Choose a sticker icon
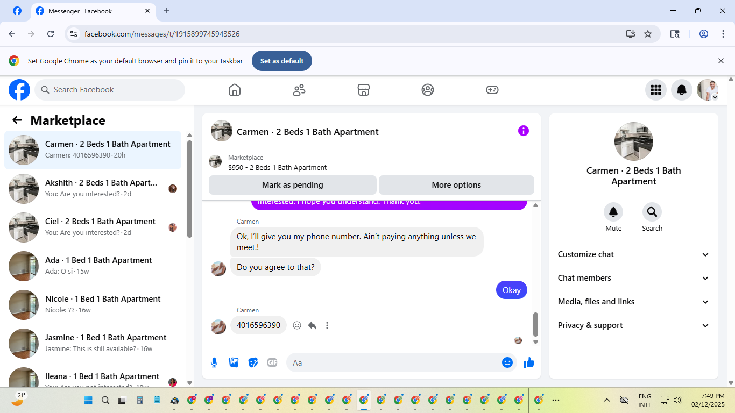735x413 pixels. coord(253,362)
